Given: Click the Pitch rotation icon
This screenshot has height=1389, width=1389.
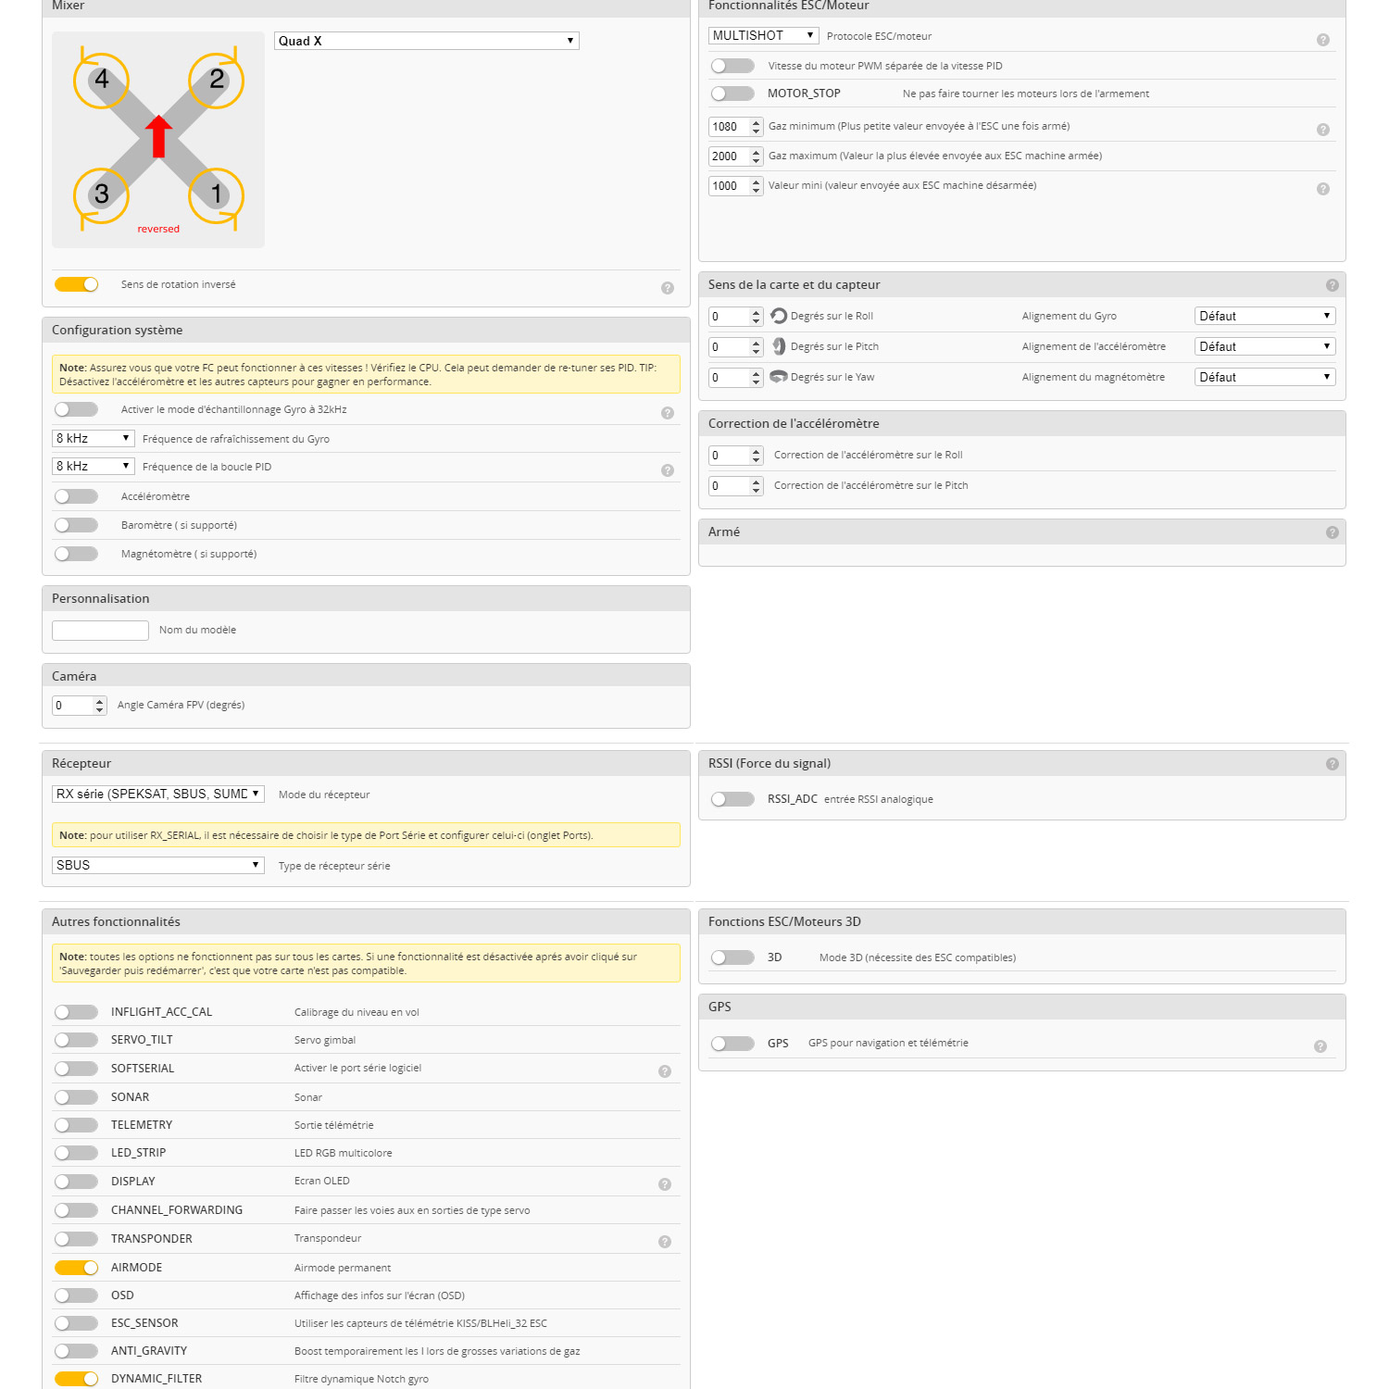Looking at the screenshot, I should coord(779,346).
